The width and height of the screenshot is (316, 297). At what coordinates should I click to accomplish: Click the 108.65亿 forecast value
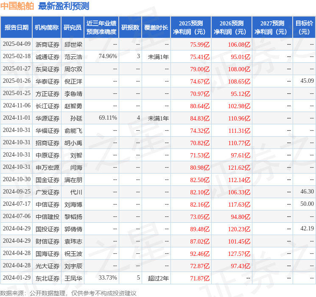pyautogui.click(x=239, y=81)
